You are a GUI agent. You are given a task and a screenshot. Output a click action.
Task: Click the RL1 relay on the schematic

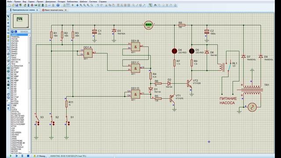226,67
